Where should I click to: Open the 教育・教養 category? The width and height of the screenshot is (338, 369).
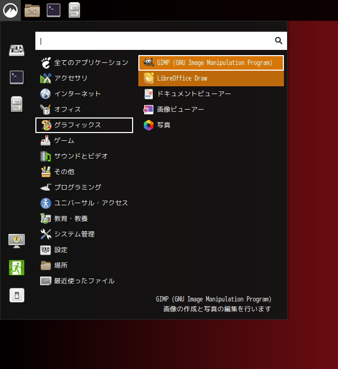tap(84, 219)
